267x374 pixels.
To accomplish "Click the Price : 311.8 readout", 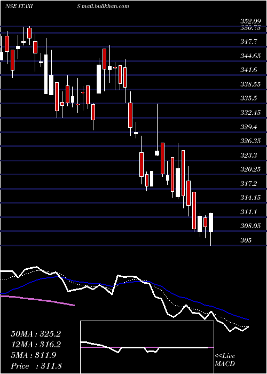I will coord(36,365).
